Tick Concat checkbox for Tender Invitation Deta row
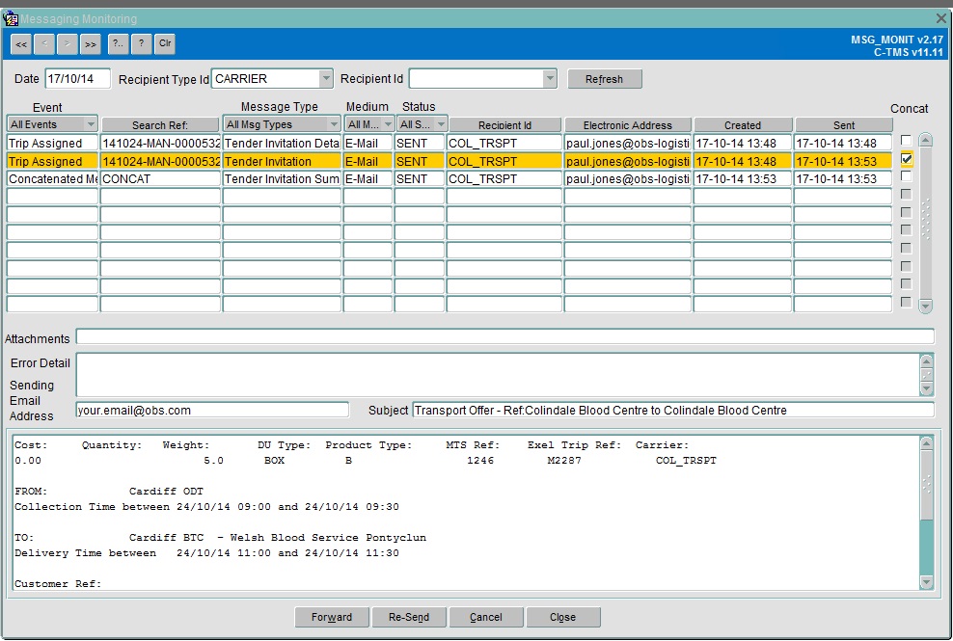953x641 pixels. [906, 141]
